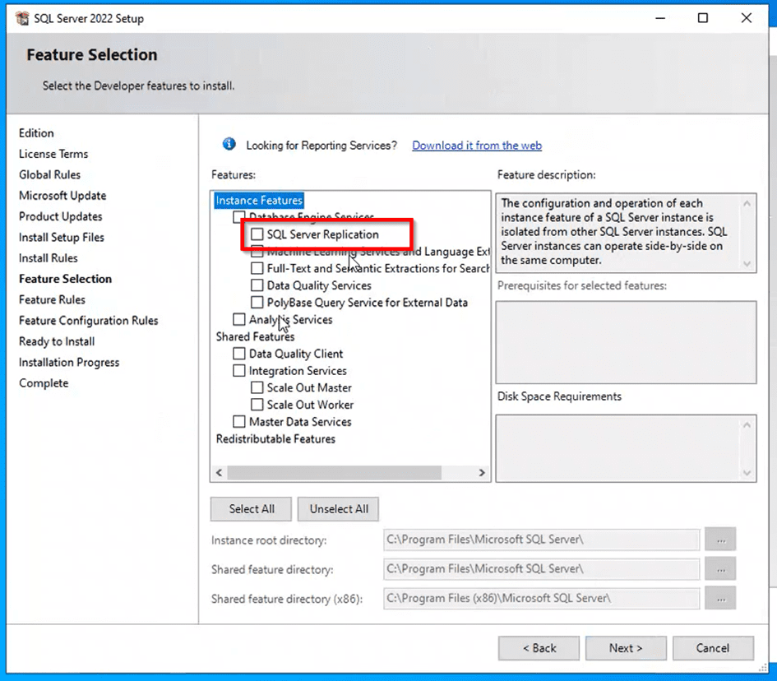Select the Instance Features tree node
Image resolution: width=777 pixels, height=681 pixels.
(259, 200)
